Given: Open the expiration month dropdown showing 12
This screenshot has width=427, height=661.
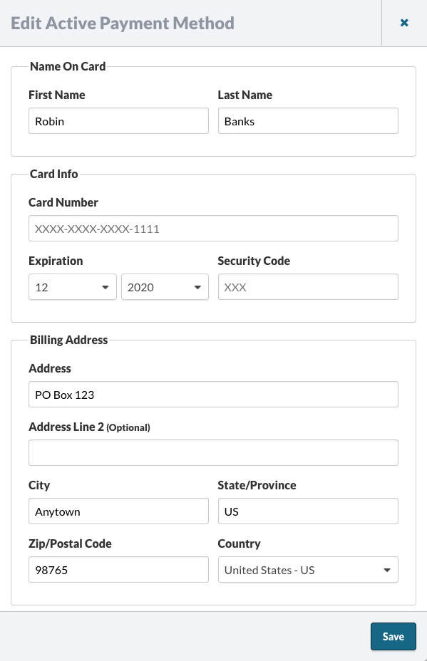Looking at the screenshot, I should 73,287.
